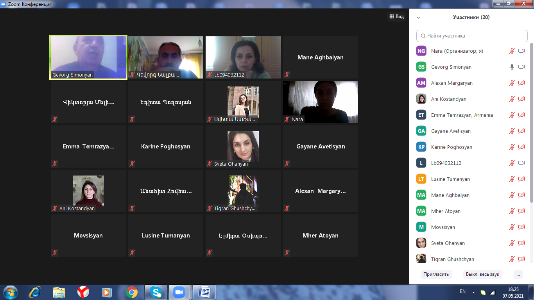Open Windows Explorer folder on the taskbar

[59, 292]
